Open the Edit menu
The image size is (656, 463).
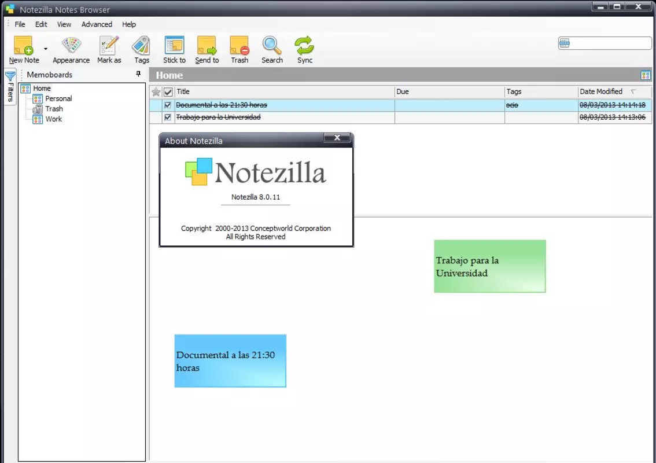point(41,24)
